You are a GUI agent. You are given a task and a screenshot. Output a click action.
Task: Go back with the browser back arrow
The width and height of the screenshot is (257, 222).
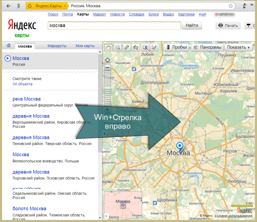pyautogui.click(x=8, y=6)
